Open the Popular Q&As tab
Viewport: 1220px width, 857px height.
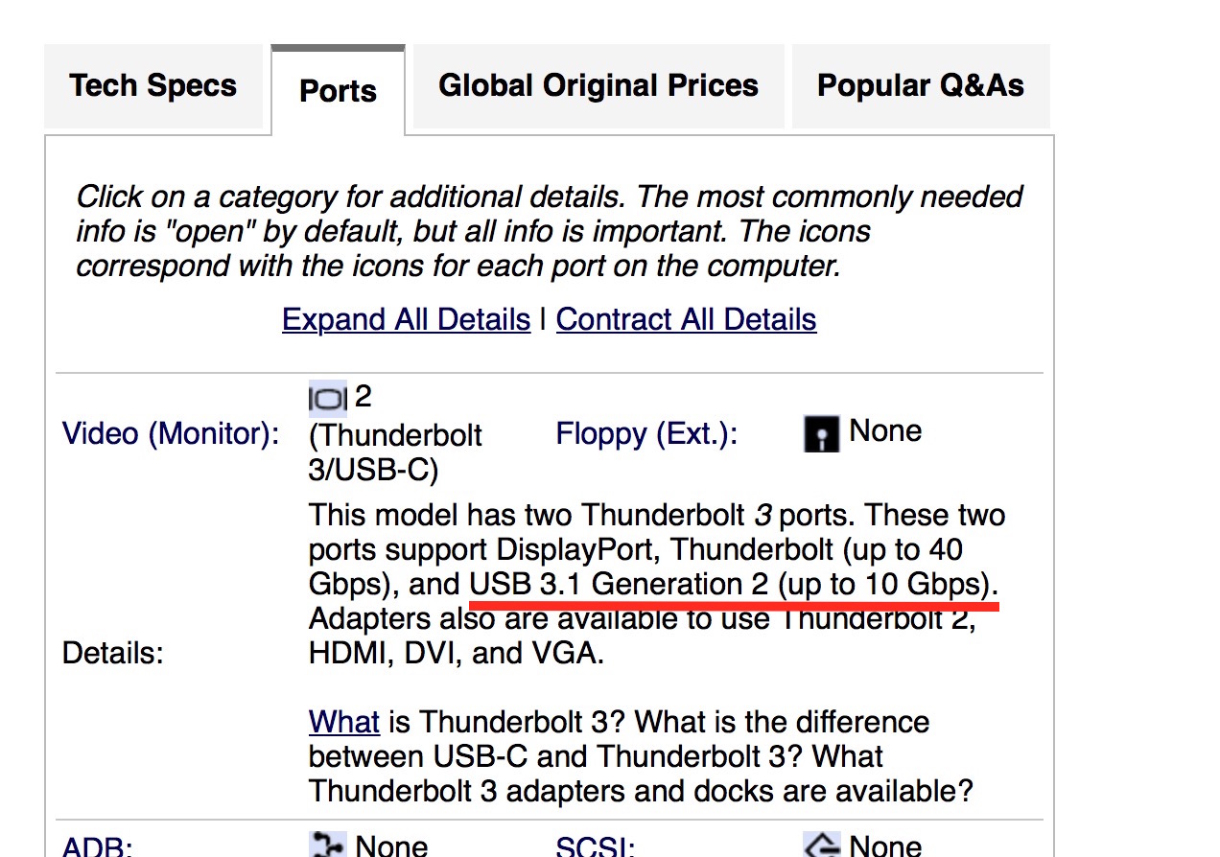tap(920, 86)
